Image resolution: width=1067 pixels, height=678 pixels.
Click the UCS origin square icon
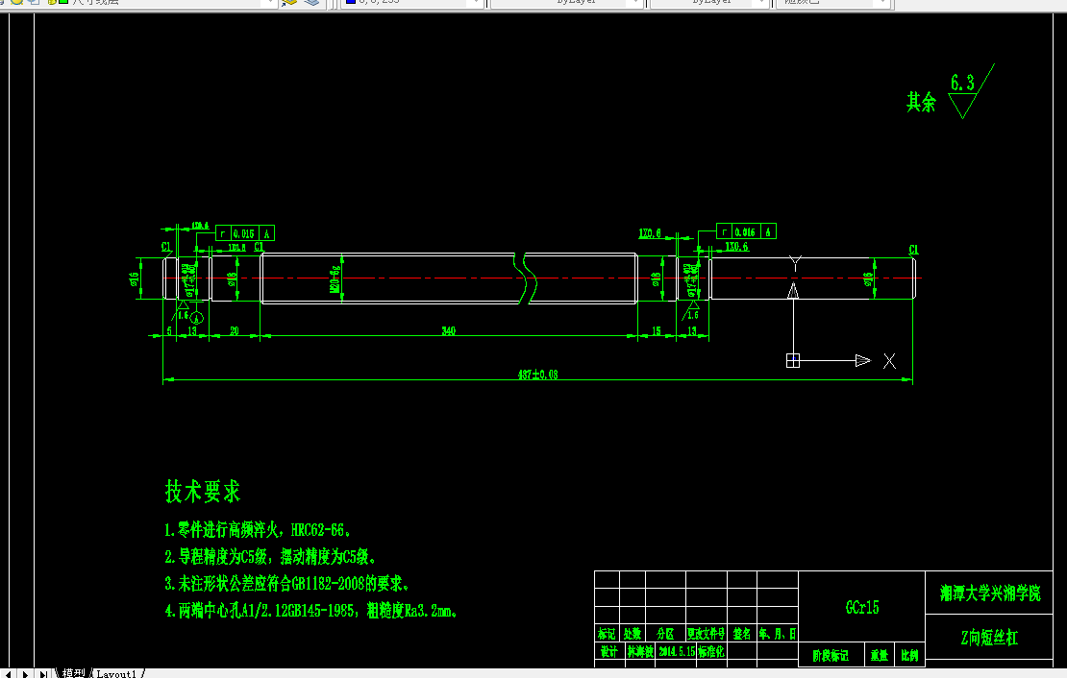coord(793,360)
